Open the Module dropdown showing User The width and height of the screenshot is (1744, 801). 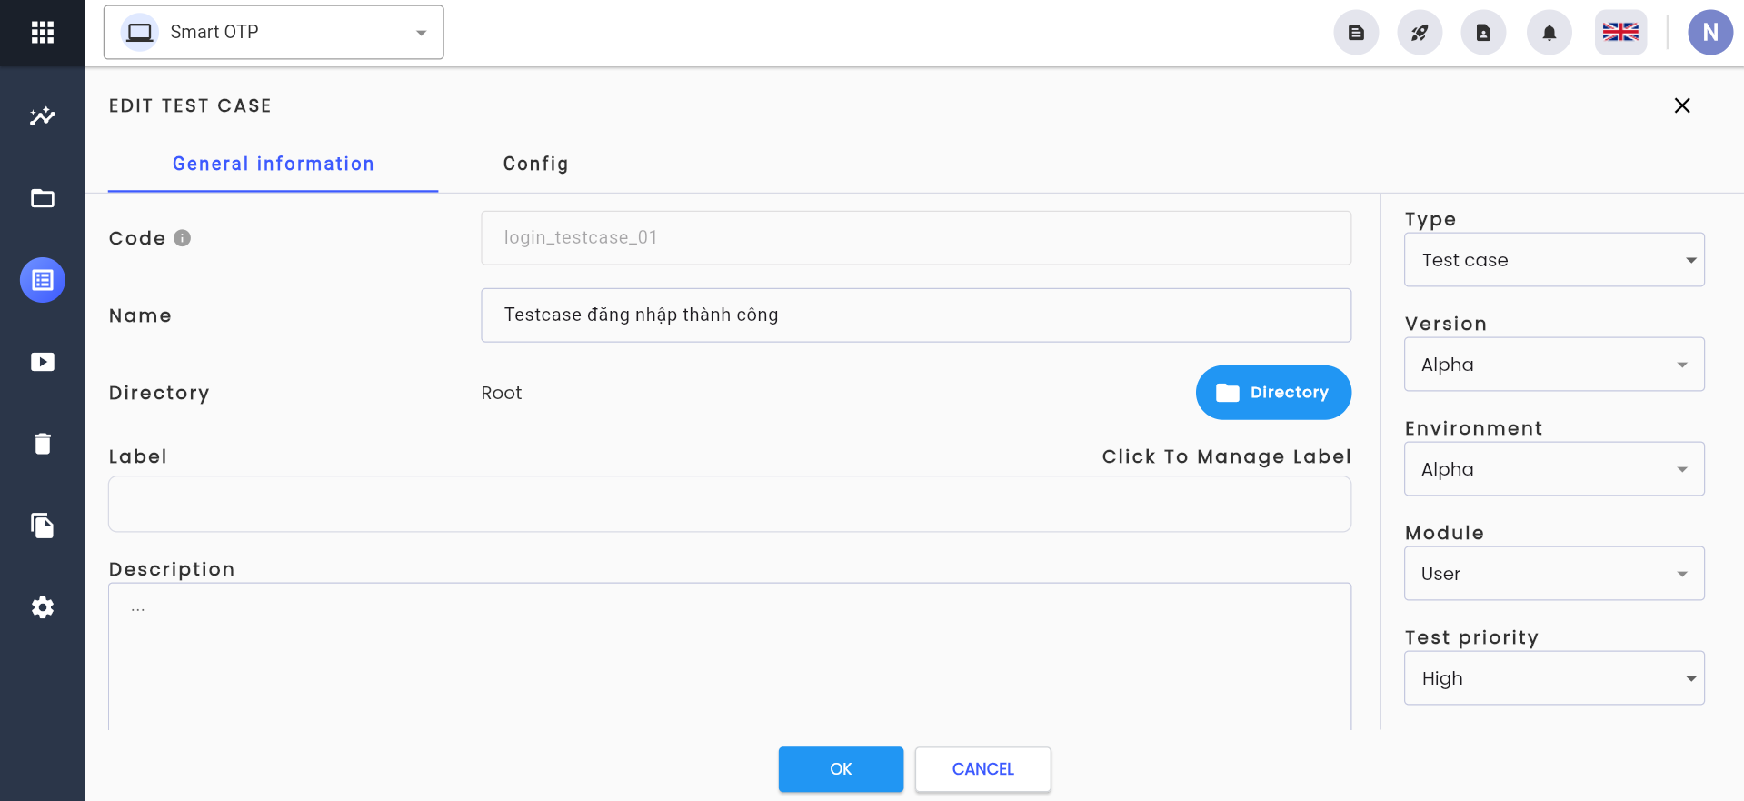point(1554,574)
